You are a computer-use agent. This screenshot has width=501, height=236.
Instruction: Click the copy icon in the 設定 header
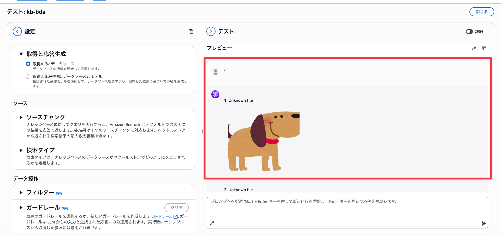191,32
